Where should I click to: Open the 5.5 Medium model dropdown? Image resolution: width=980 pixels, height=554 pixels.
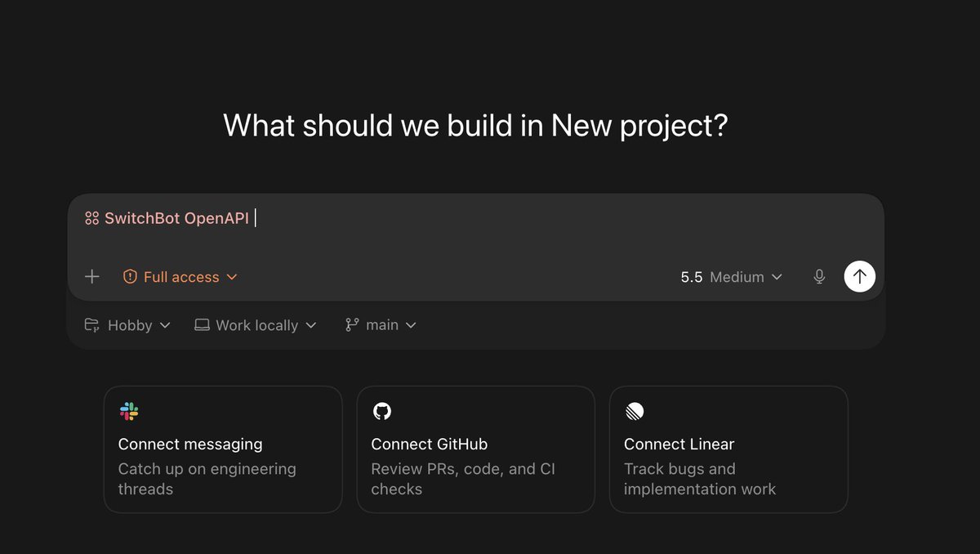[x=732, y=277]
